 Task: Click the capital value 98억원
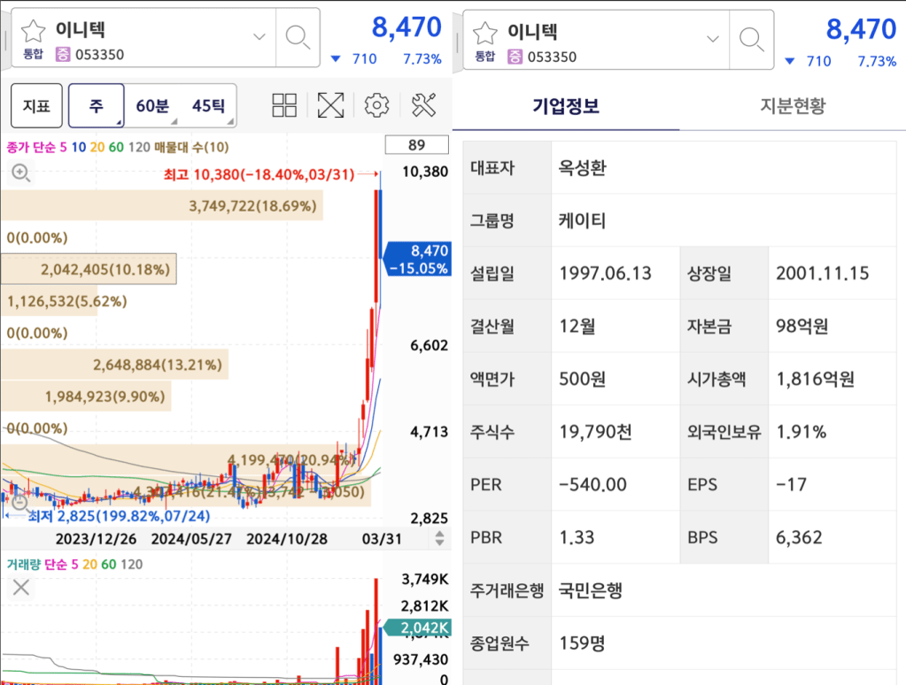click(x=802, y=327)
